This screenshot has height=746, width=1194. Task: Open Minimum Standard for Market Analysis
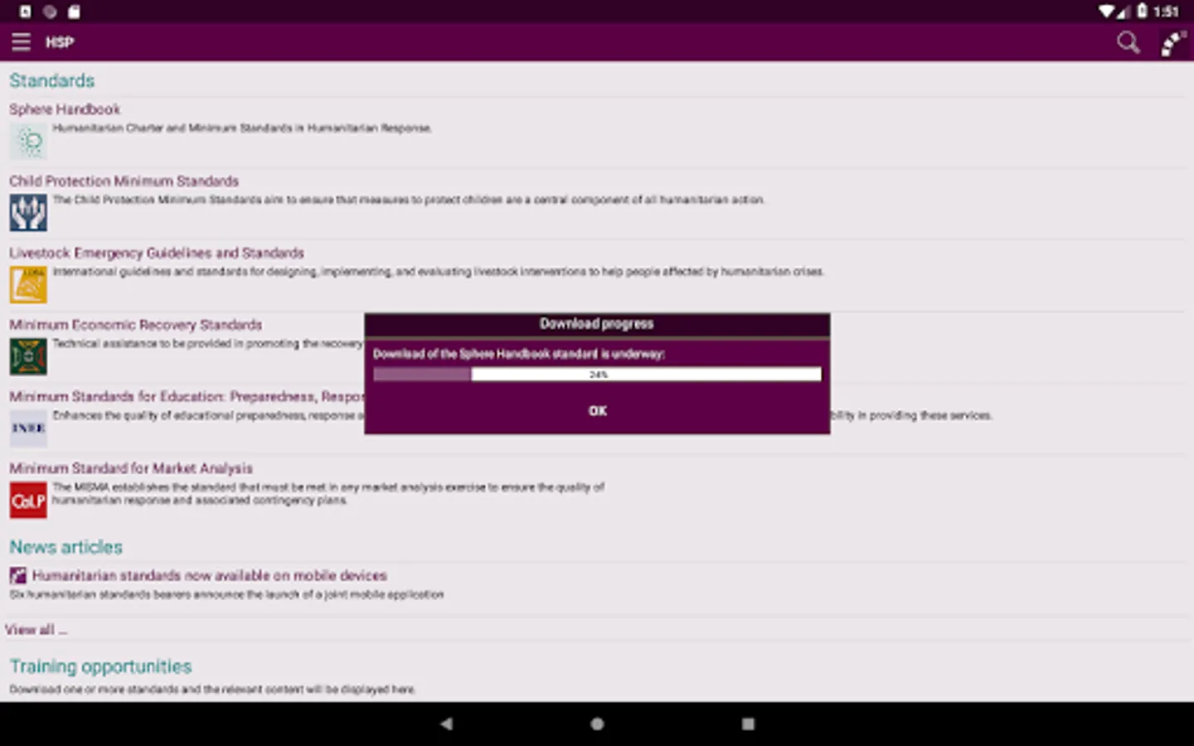[x=131, y=468]
